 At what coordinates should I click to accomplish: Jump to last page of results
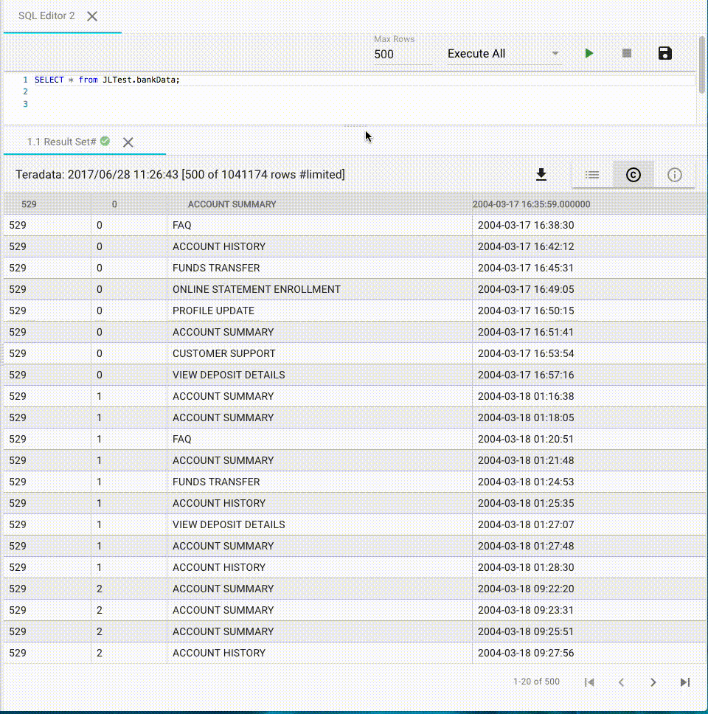point(685,682)
